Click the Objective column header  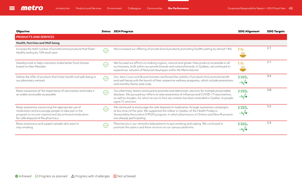[23, 31]
